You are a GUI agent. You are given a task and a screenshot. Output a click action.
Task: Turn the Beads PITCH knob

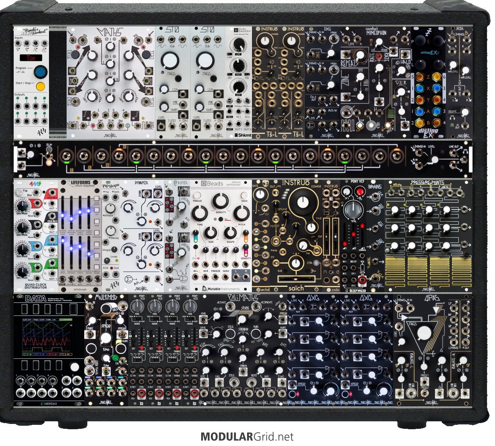tap(241, 213)
